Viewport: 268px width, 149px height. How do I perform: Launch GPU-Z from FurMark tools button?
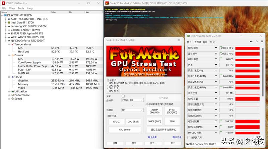tap(116, 122)
